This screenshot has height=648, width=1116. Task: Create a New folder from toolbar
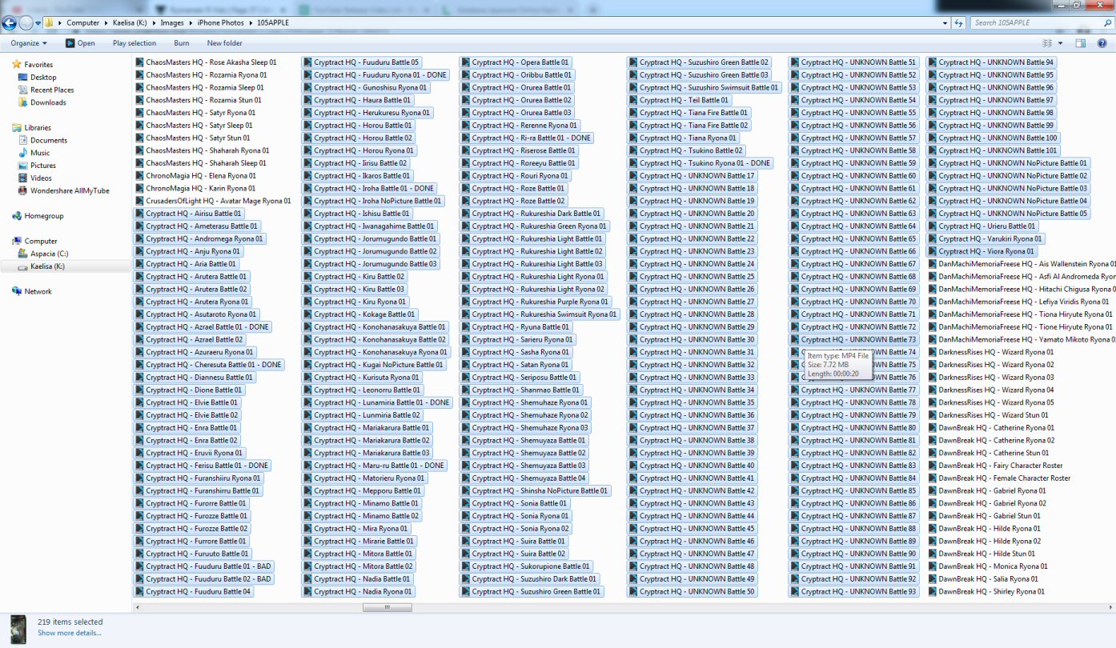pyautogui.click(x=224, y=43)
